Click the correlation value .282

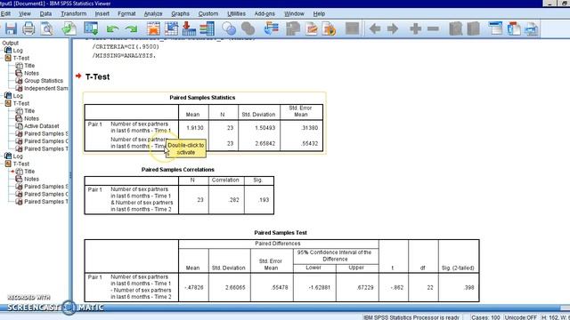point(234,199)
